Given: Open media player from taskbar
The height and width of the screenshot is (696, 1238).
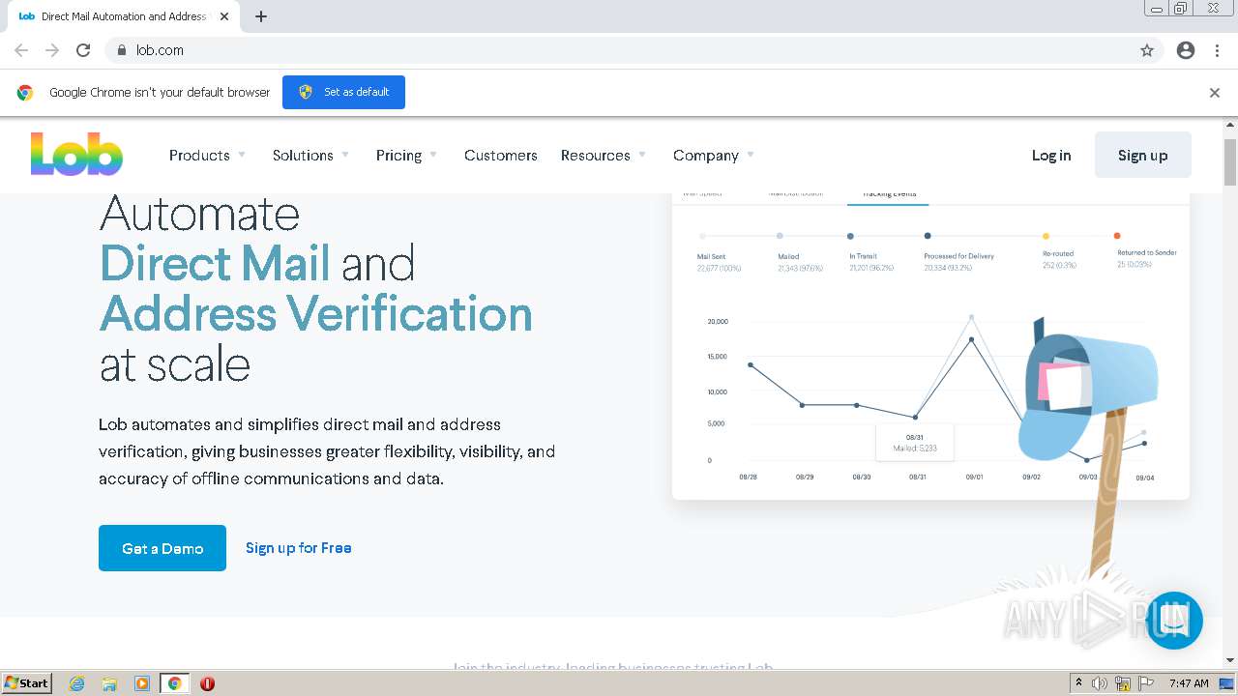Looking at the screenshot, I should click(x=142, y=683).
